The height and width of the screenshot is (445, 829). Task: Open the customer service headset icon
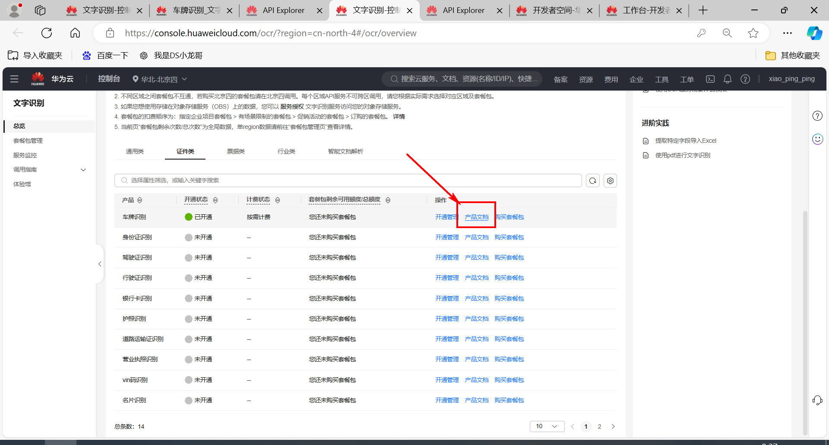pyautogui.click(x=817, y=400)
